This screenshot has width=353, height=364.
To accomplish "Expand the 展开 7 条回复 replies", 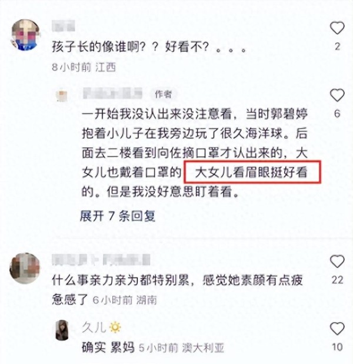I will point(117,216).
